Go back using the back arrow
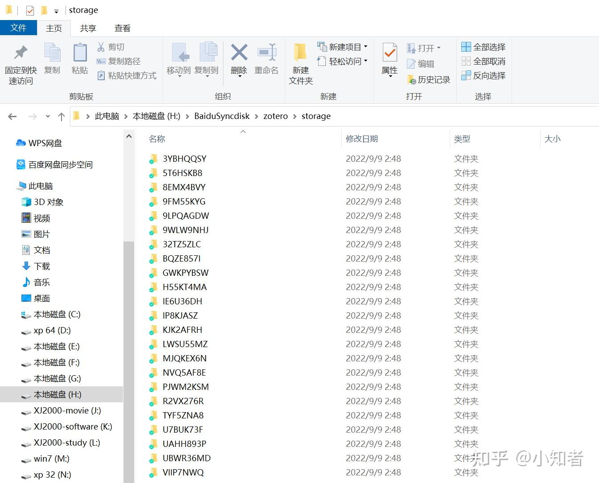 [12, 116]
